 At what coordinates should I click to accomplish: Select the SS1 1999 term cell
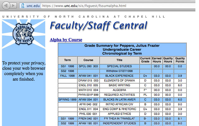(x=68, y=119)
